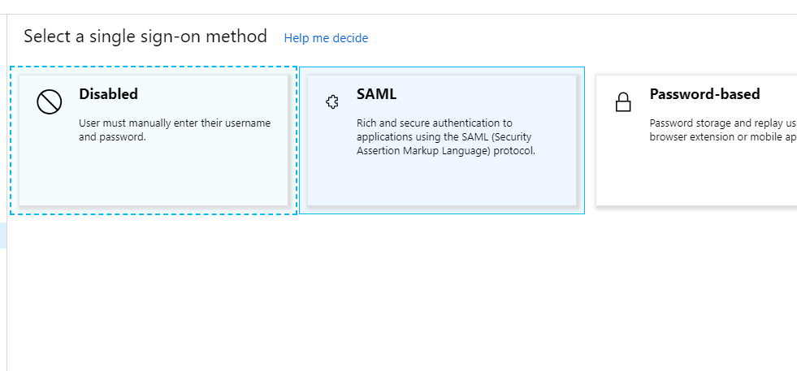Viewport: 797px width, 371px height.
Task: Click blank page area below the cards
Action: point(401,295)
